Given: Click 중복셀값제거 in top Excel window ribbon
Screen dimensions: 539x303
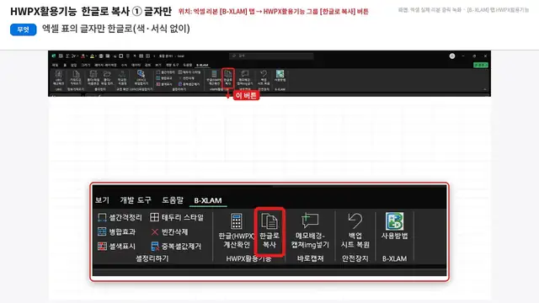Looking at the screenshot, I should [189, 84].
